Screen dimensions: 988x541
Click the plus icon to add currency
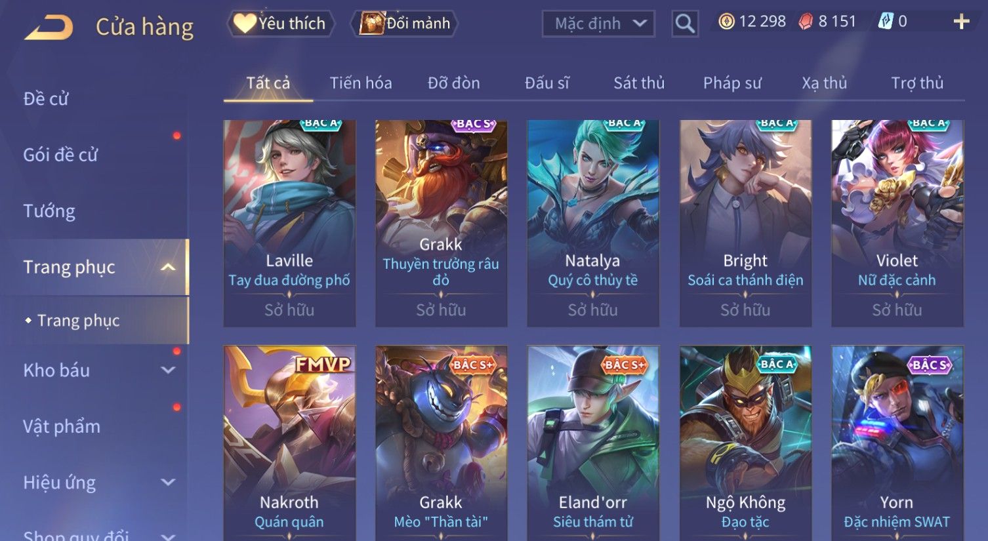(x=961, y=22)
